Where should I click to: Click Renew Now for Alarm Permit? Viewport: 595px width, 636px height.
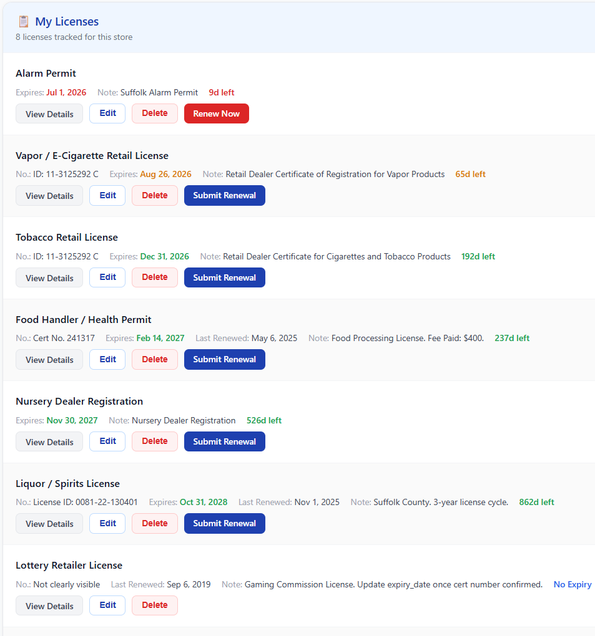[x=217, y=113]
